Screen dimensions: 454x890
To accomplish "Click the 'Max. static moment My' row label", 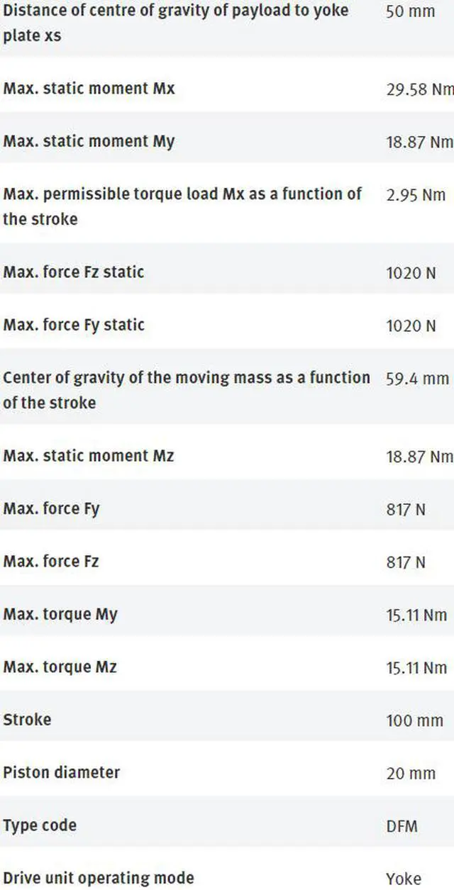I will pyautogui.click(x=89, y=141).
